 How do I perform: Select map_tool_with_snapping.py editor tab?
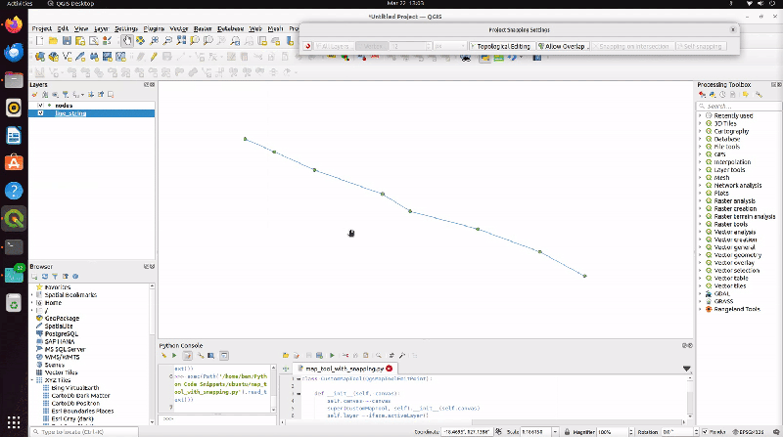coord(345,369)
